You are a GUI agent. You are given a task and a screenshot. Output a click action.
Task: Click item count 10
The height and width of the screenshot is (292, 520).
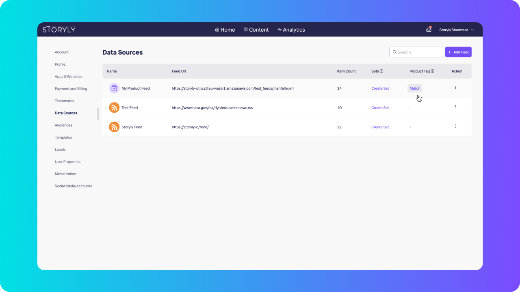click(339, 107)
